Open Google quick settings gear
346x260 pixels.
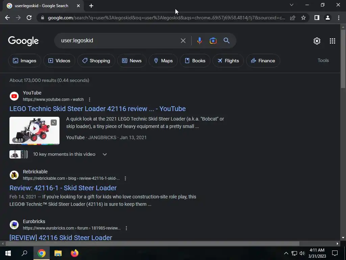click(x=317, y=41)
